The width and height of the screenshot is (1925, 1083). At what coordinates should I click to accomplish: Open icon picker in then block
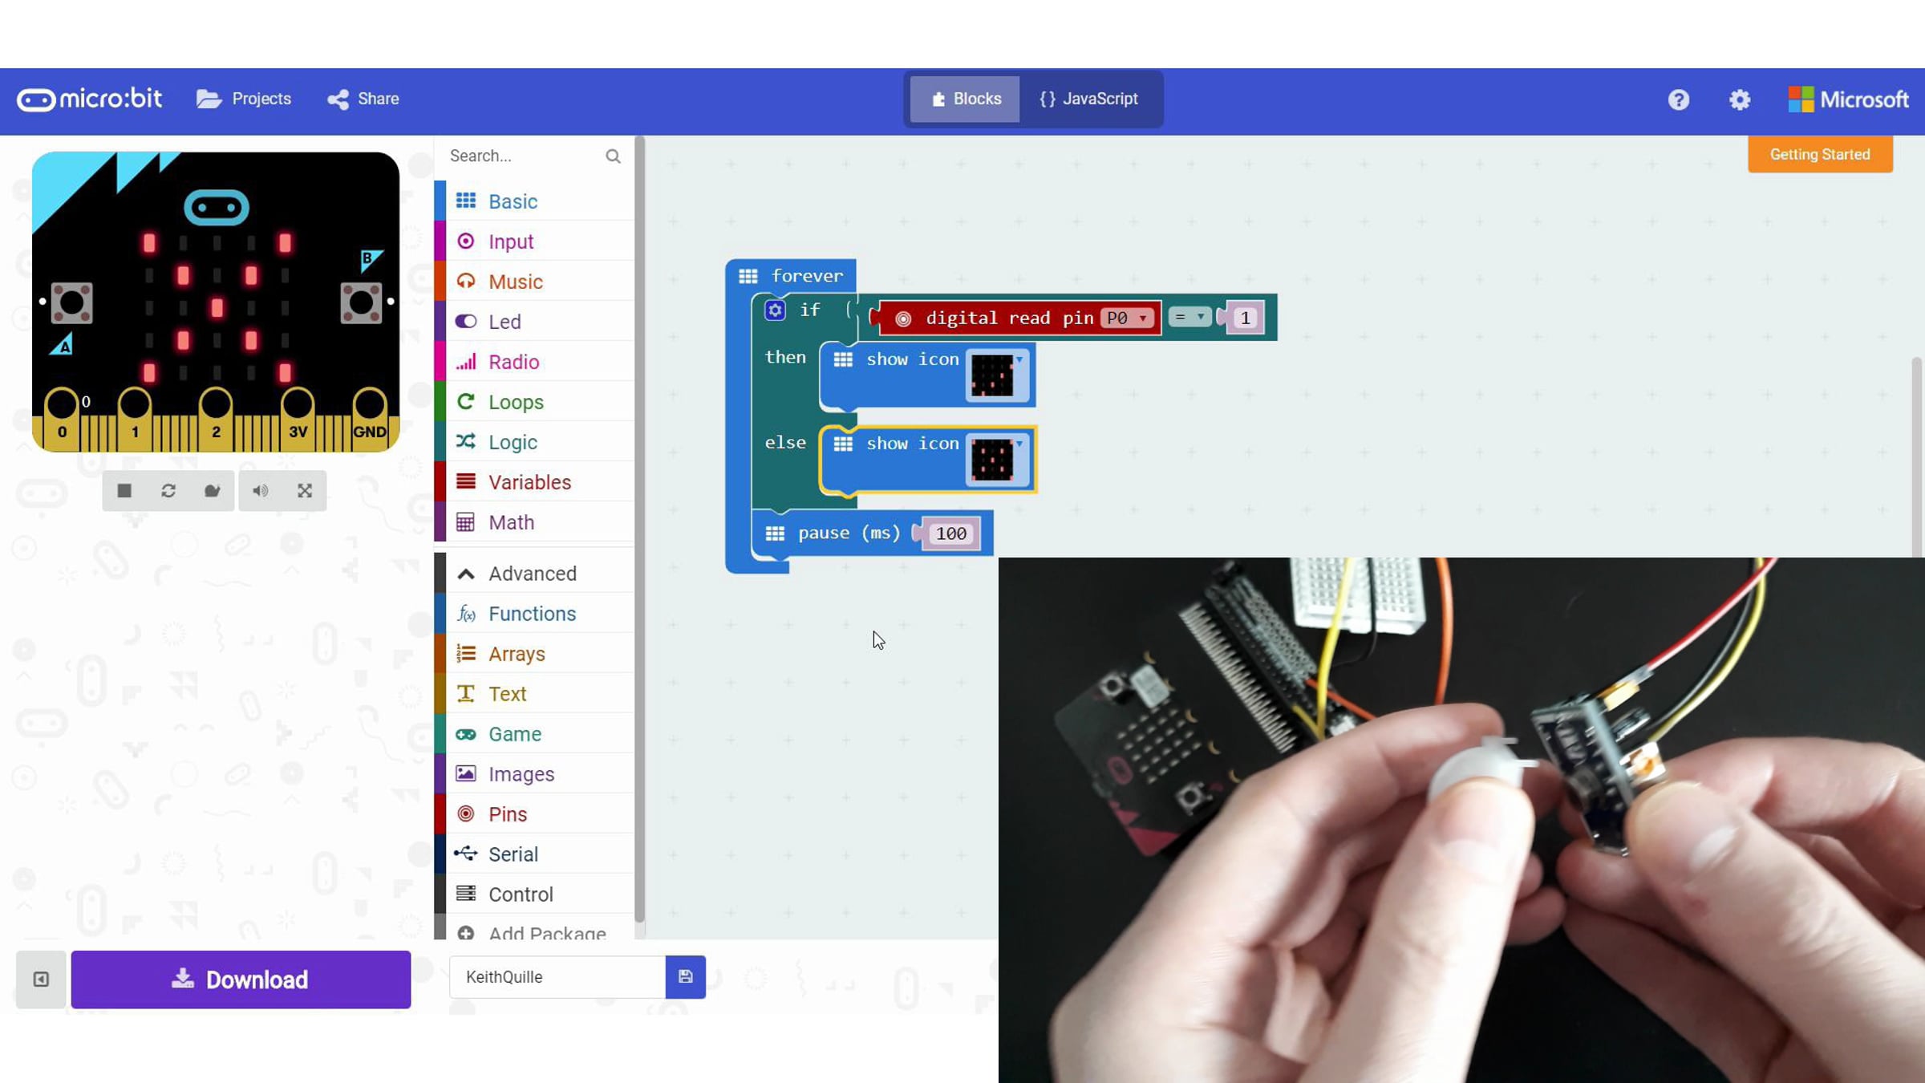coord(996,375)
